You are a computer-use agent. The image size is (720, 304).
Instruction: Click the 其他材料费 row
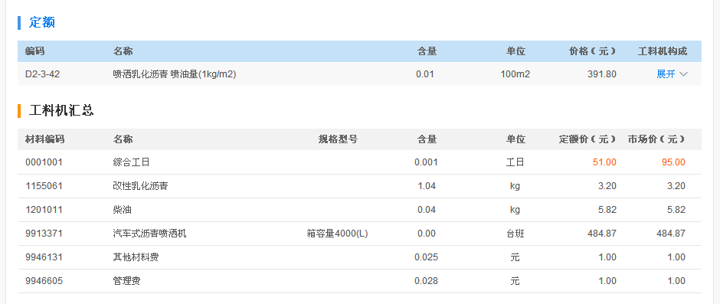pyautogui.click(x=359, y=257)
